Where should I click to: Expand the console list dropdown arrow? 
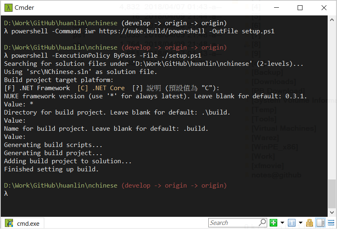tap(301, 223)
